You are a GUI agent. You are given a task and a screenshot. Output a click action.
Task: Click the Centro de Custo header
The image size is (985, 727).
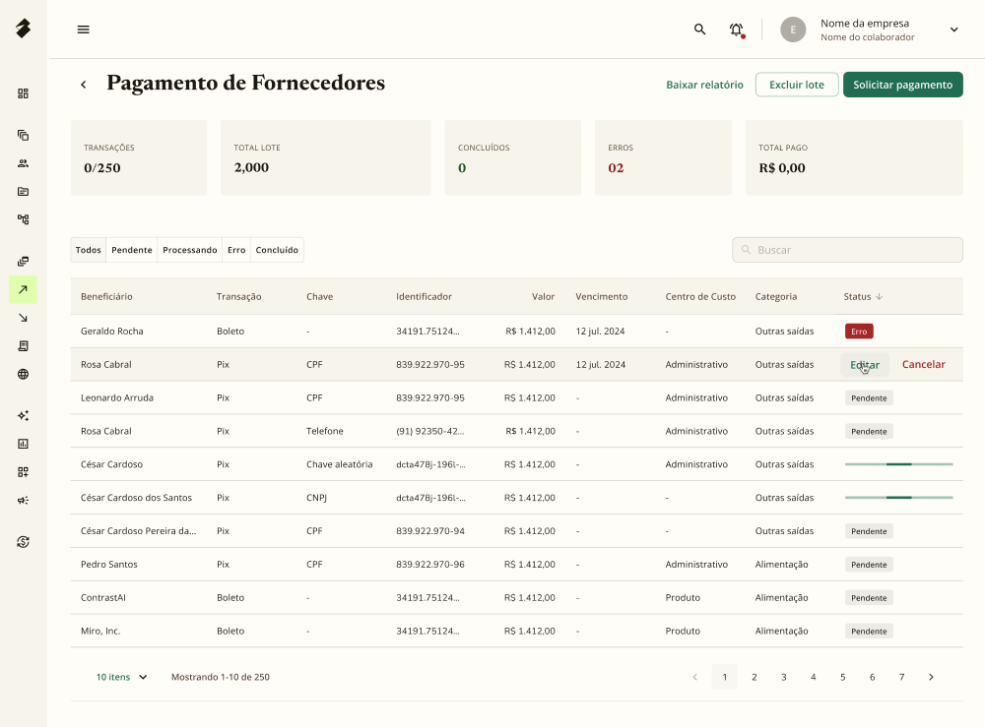point(700,297)
